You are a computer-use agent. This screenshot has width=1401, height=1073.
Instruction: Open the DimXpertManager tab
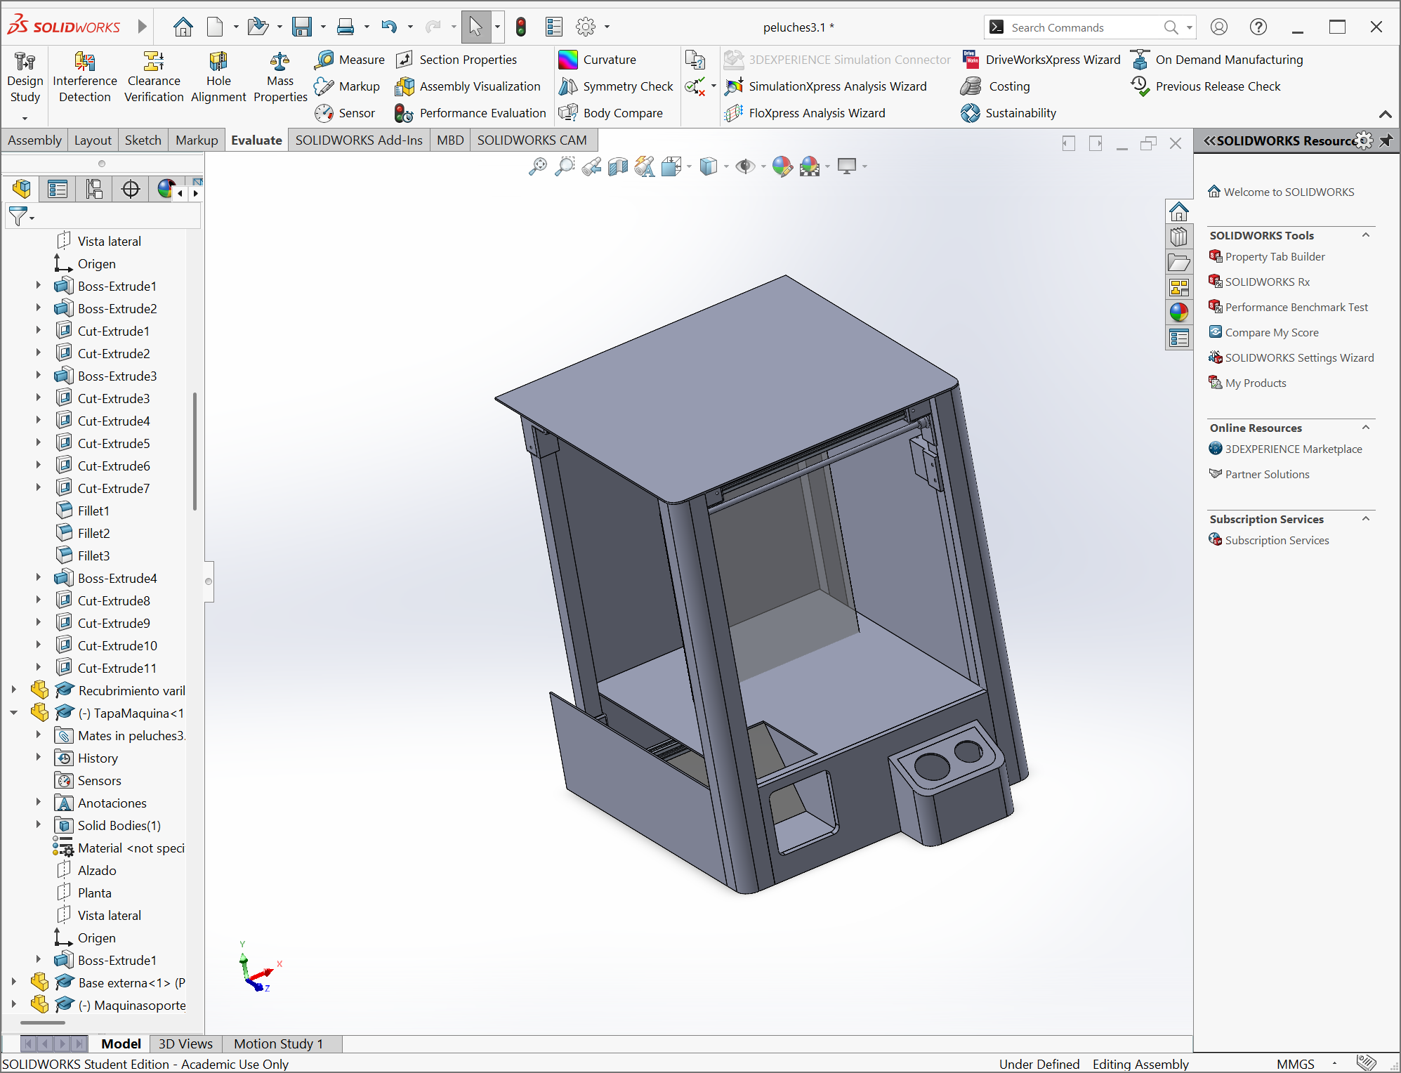[131, 189]
